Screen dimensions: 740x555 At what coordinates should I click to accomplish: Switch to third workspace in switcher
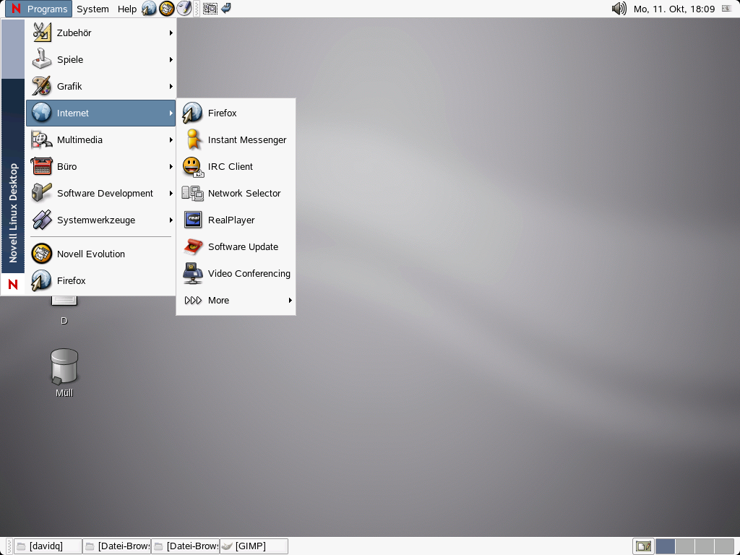(x=704, y=546)
